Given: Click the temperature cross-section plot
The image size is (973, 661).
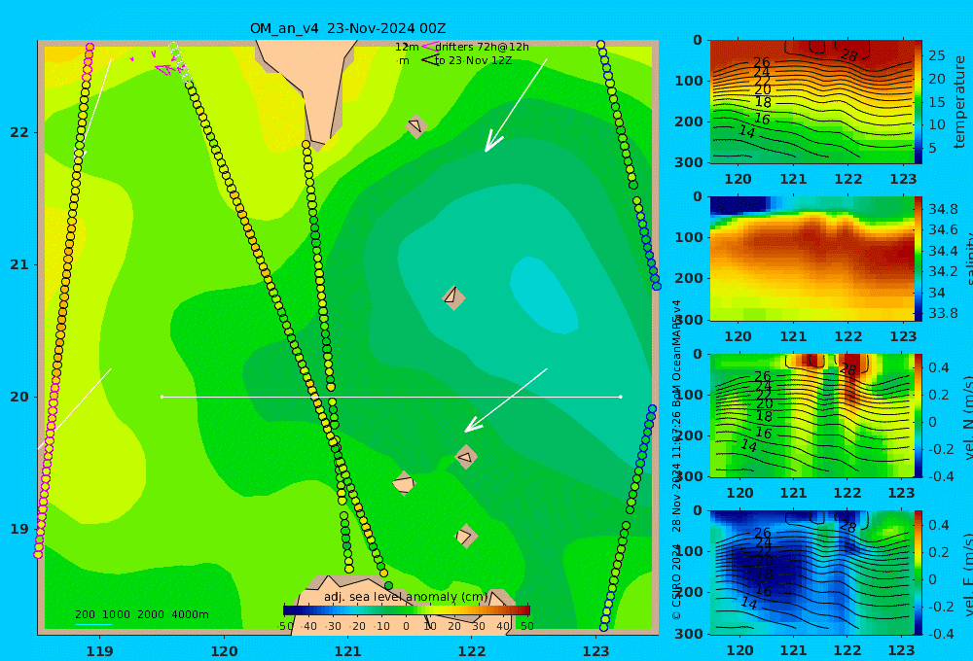Looking at the screenshot, I should click(811, 102).
